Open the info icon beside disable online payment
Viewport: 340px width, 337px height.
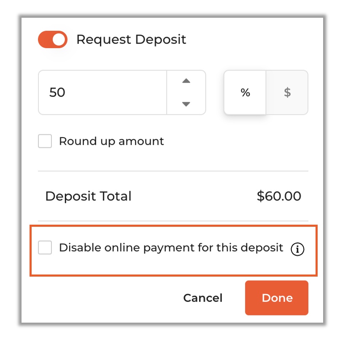tap(297, 249)
